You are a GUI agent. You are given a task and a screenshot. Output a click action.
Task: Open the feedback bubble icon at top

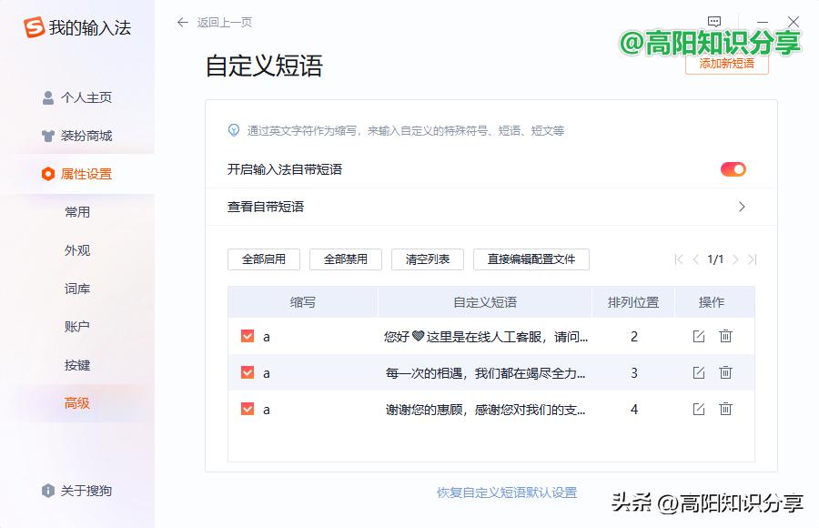point(713,20)
